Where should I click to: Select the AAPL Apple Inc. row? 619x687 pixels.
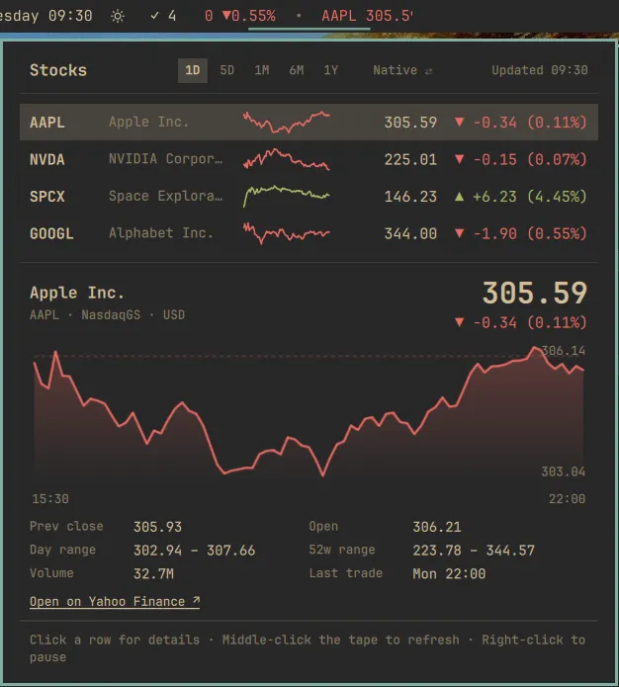(309, 123)
